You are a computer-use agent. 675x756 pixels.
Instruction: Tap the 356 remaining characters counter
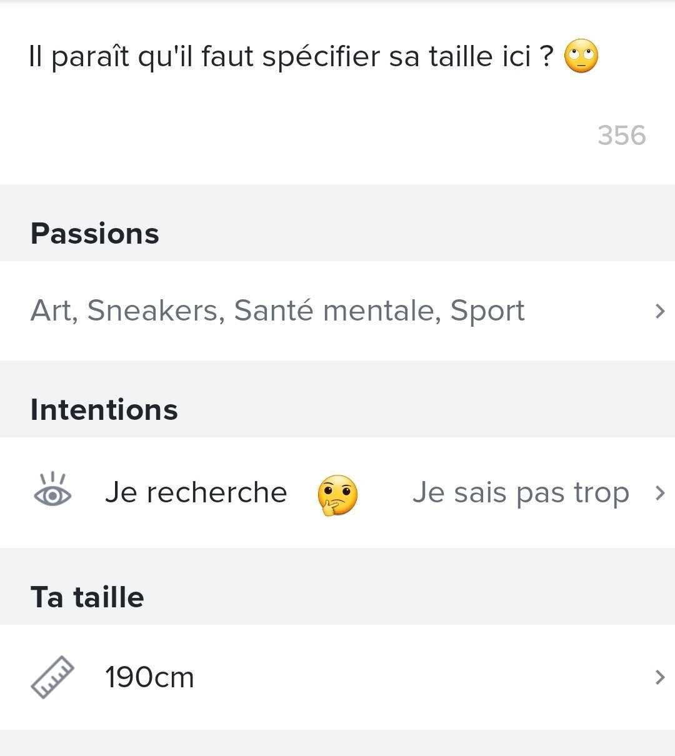click(621, 136)
